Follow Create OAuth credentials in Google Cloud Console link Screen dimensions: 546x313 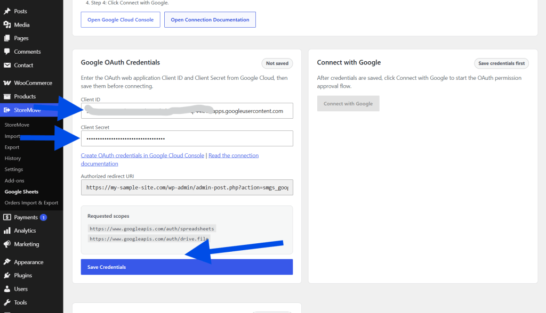point(142,155)
